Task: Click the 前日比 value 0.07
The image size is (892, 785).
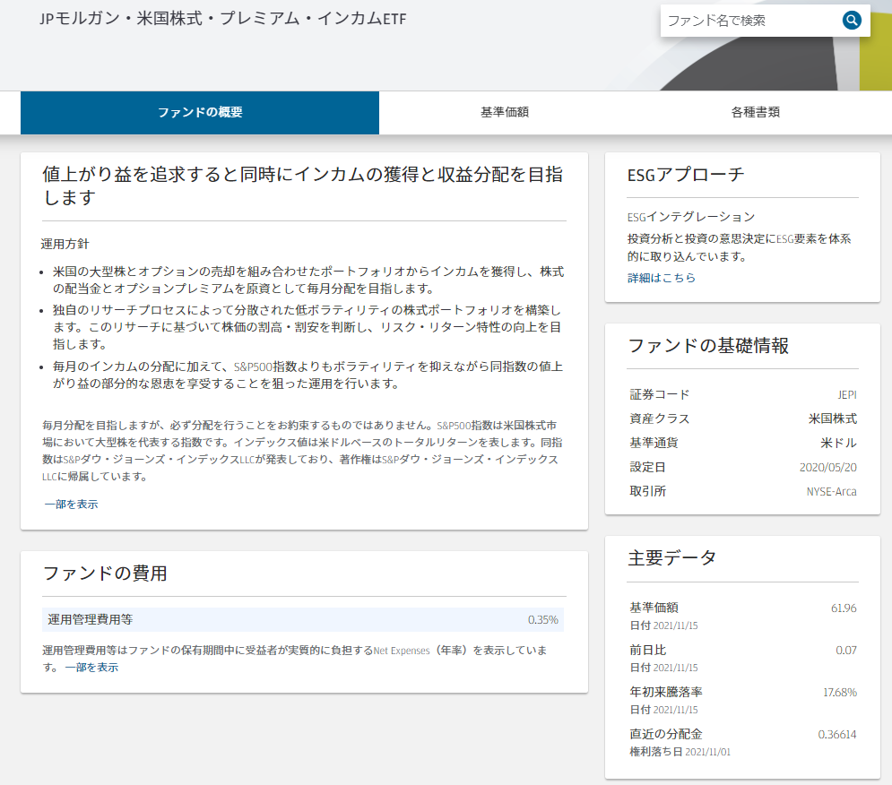Action: (846, 651)
